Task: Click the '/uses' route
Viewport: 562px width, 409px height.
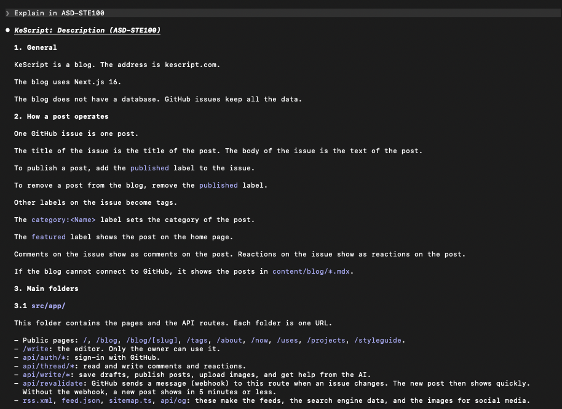Action: 287,340
